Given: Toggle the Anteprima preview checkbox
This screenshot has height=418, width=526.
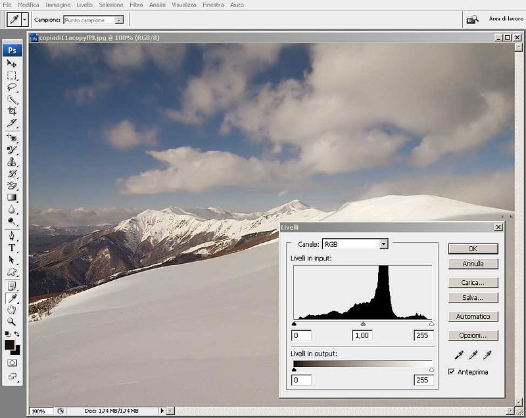Looking at the screenshot, I should click(451, 371).
